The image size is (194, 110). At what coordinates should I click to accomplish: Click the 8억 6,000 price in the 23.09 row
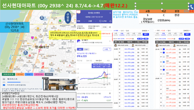coord(129,49)
